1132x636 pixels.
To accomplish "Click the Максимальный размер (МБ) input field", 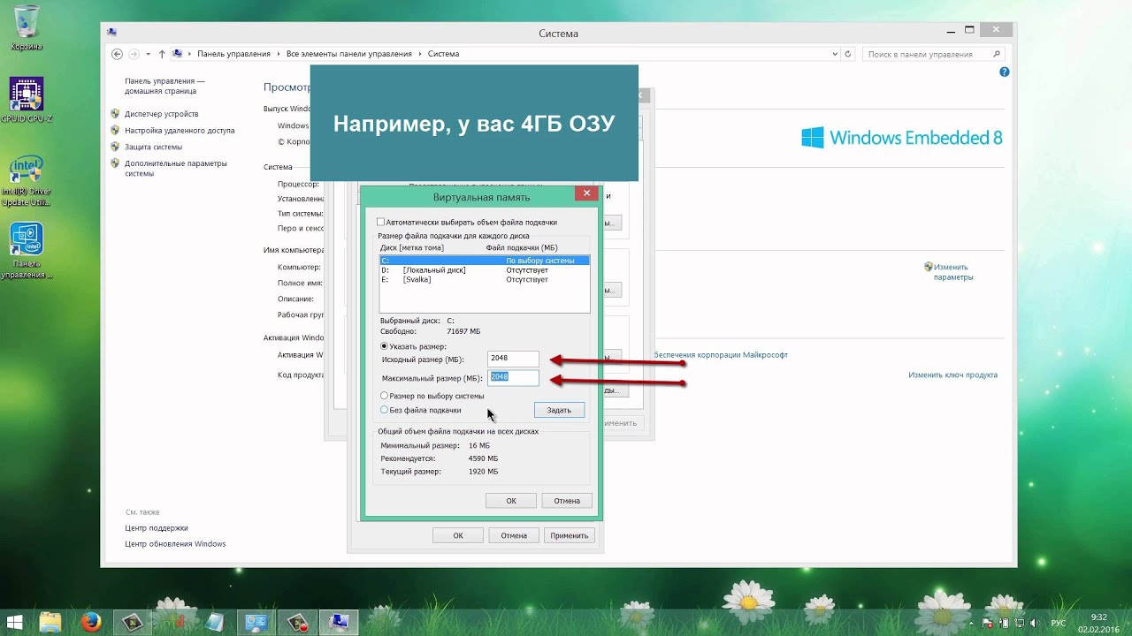I will pos(513,378).
